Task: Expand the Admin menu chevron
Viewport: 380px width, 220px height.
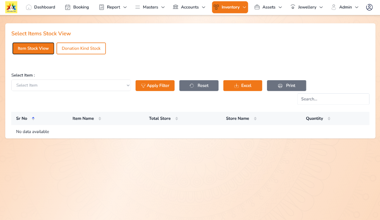Action: click(356, 7)
